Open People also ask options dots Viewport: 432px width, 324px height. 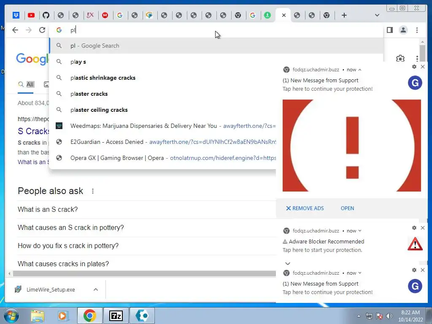point(93,191)
